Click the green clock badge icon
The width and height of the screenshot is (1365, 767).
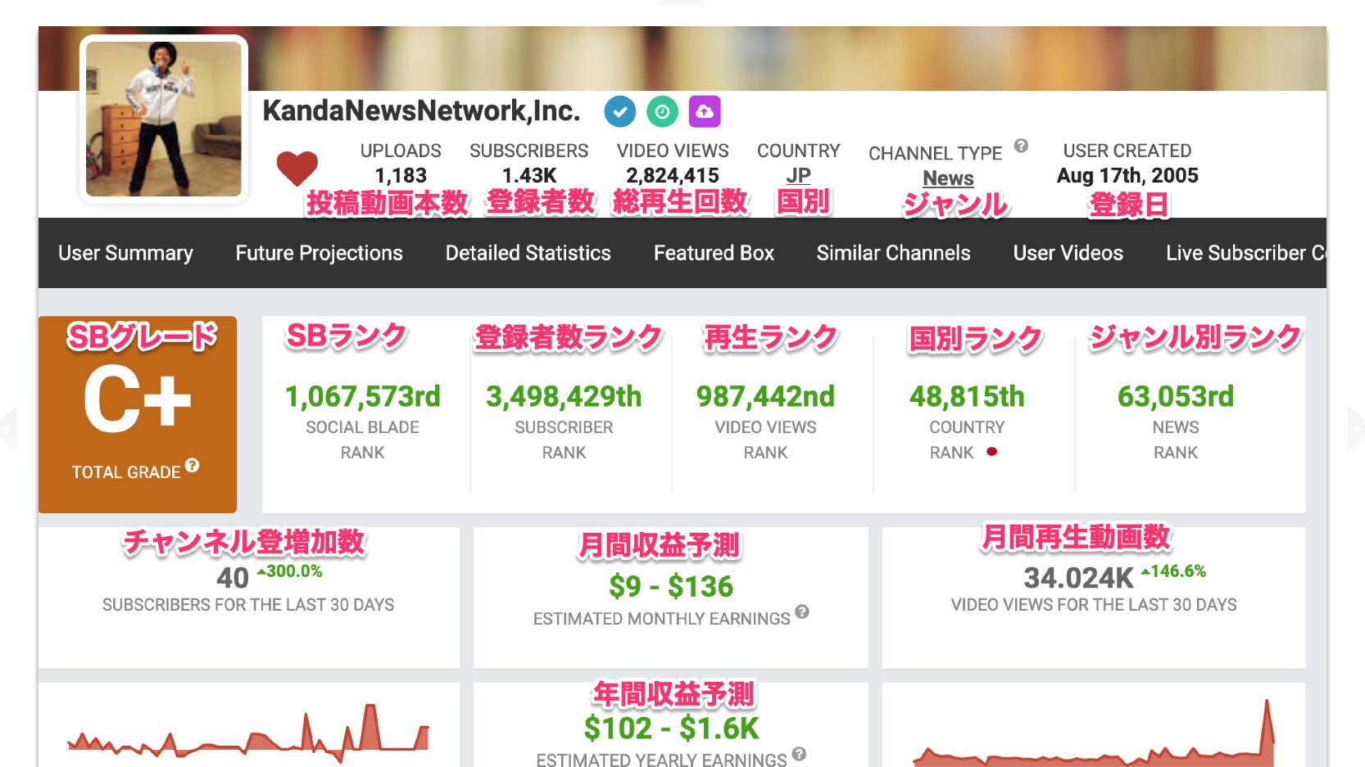point(662,111)
